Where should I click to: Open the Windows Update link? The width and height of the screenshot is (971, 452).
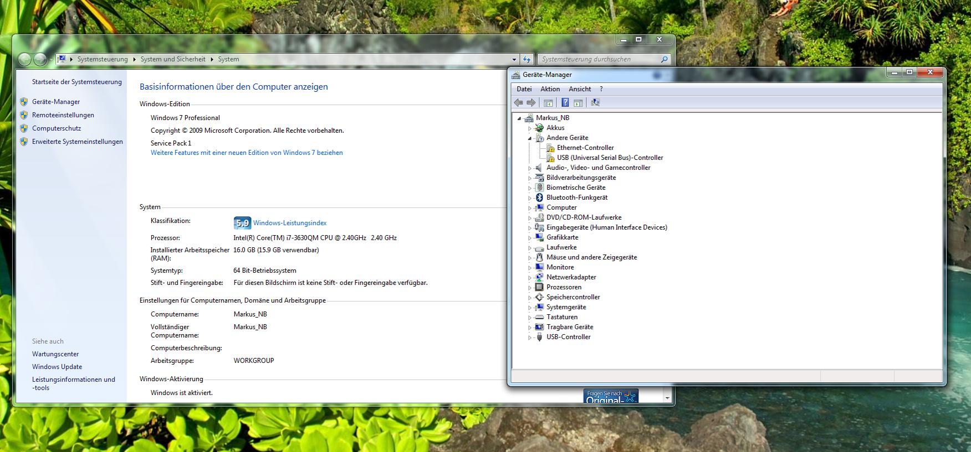(x=57, y=367)
